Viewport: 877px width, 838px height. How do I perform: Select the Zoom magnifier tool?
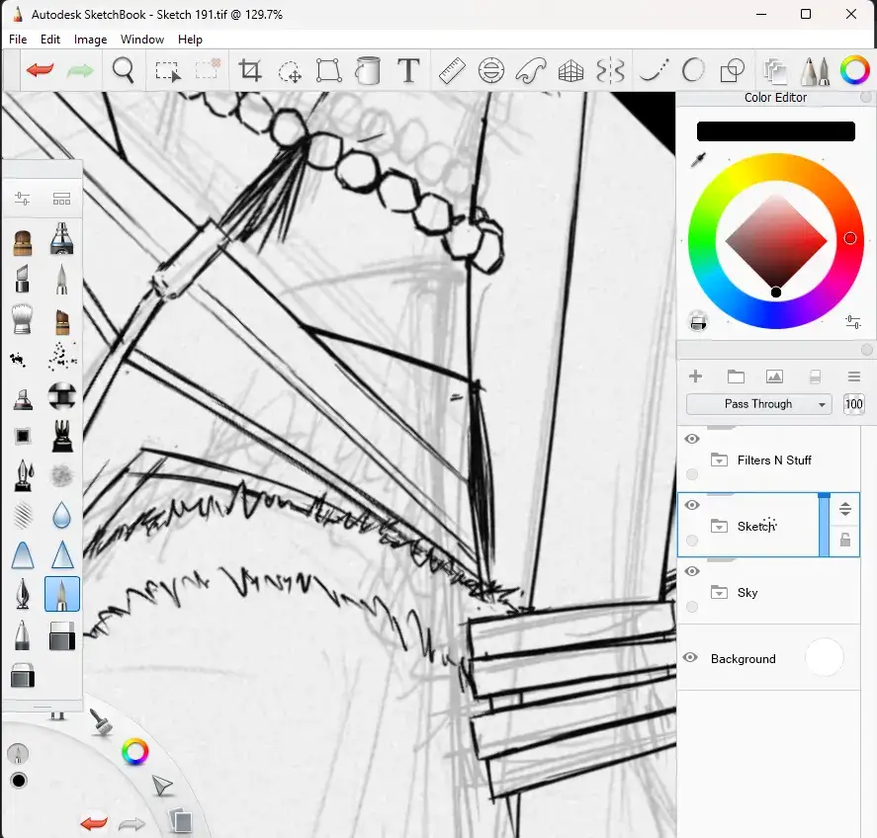click(x=124, y=70)
